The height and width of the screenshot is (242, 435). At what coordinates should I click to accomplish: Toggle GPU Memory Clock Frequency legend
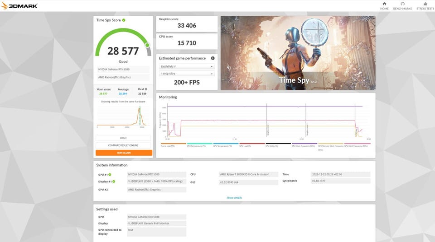click(330, 146)
